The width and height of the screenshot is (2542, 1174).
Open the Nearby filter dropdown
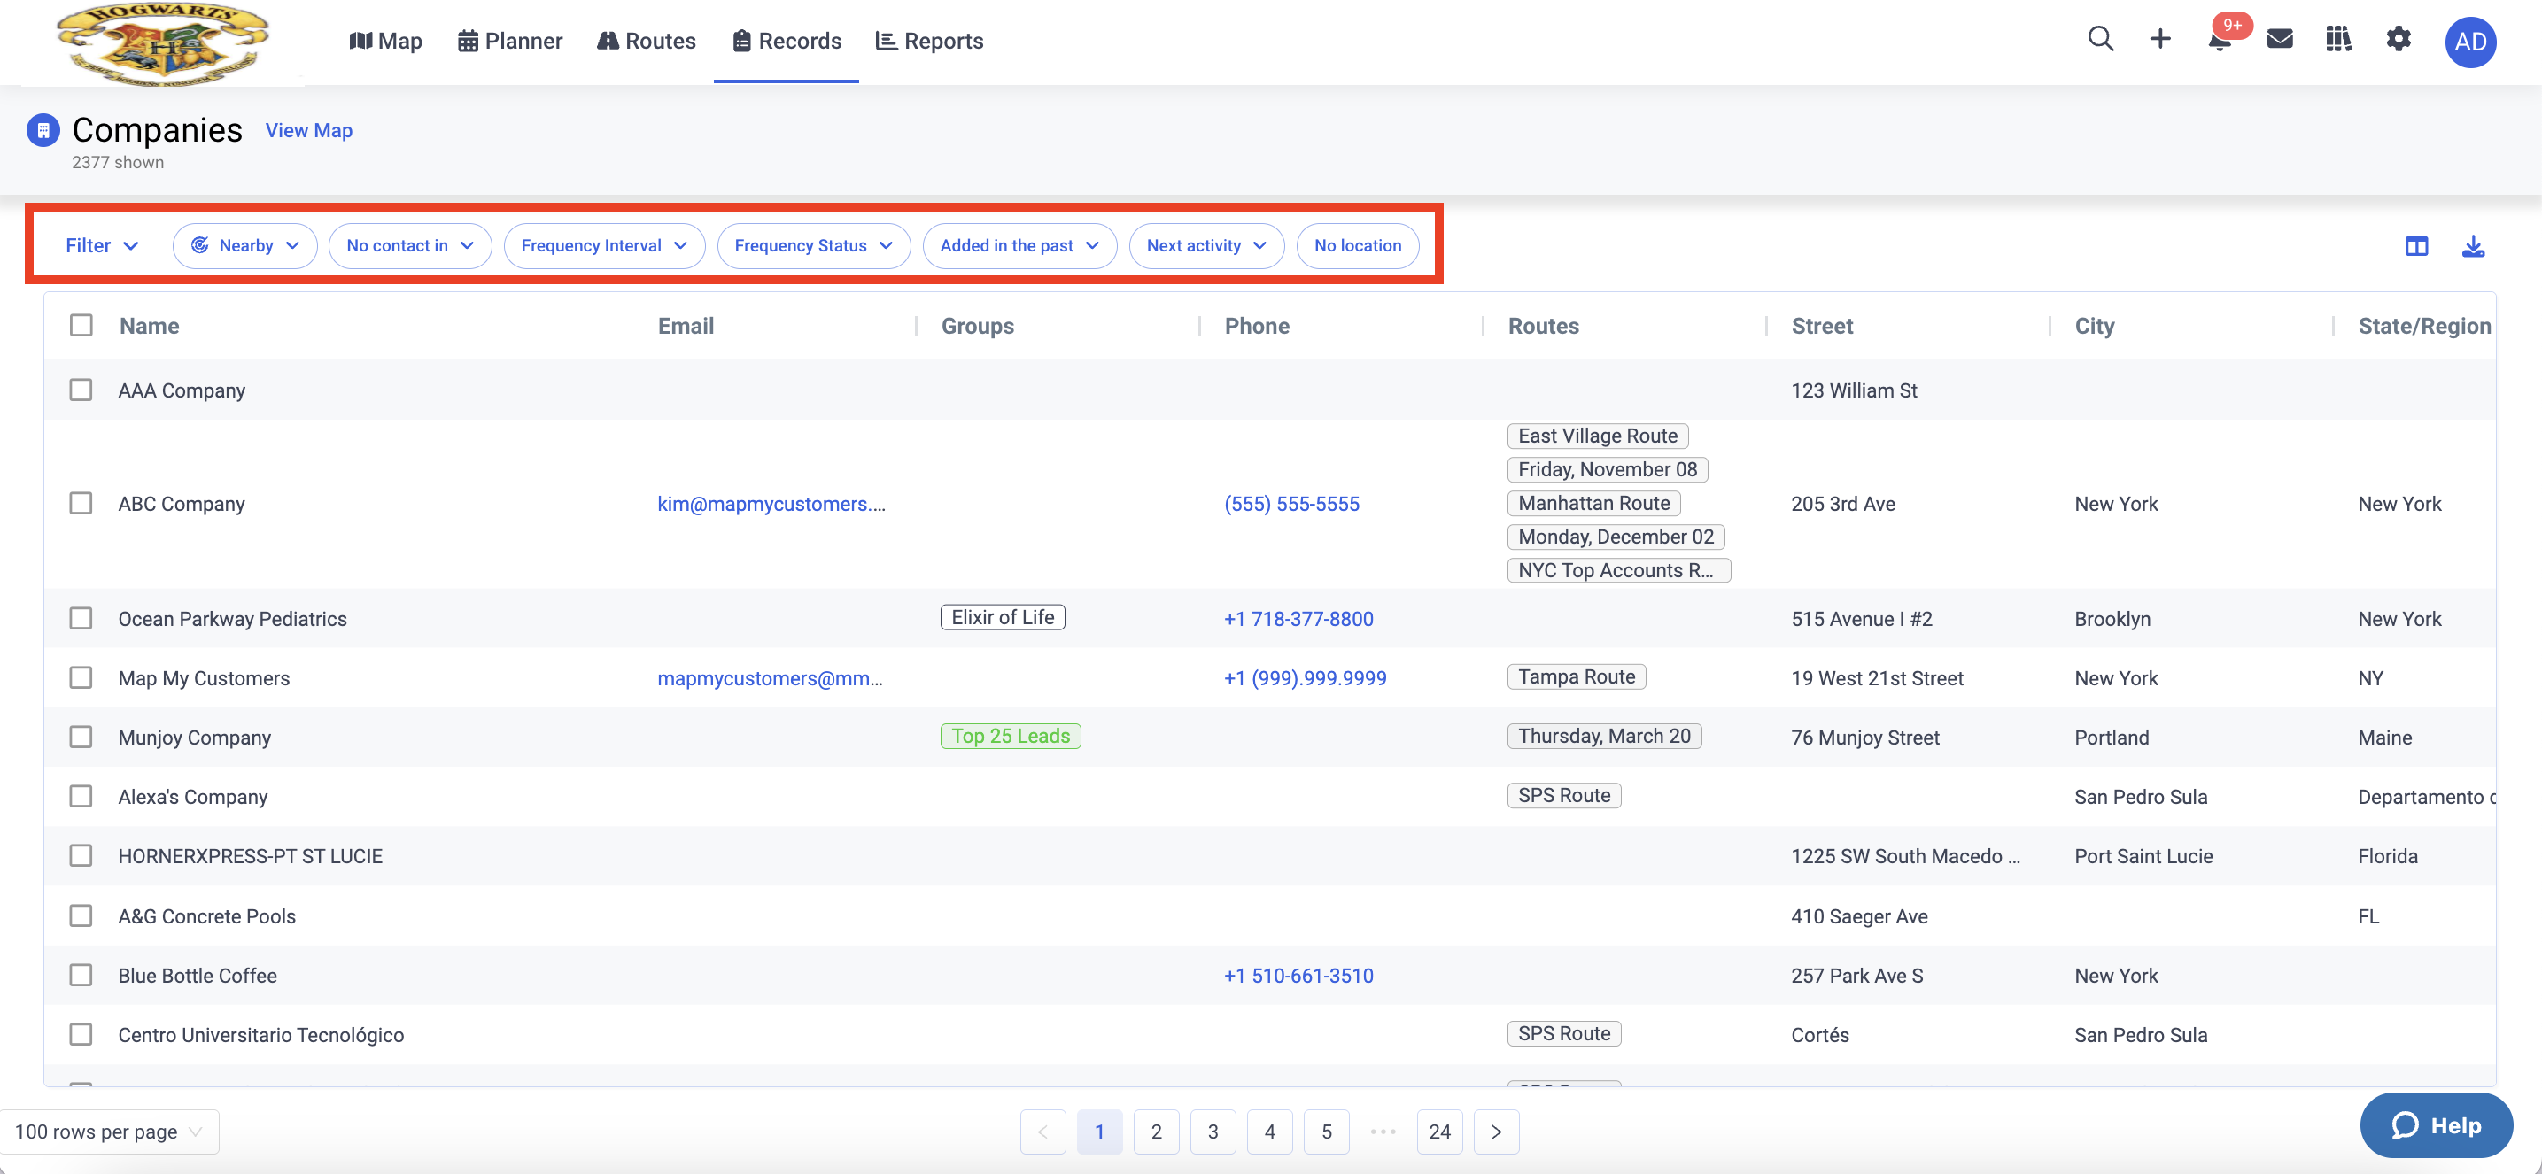coord(244,245)
